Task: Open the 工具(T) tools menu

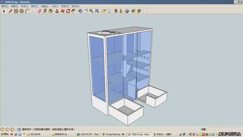Action: coord(55,6)
